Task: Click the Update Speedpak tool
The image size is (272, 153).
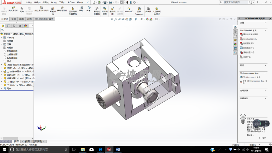Action: [139, 11]
